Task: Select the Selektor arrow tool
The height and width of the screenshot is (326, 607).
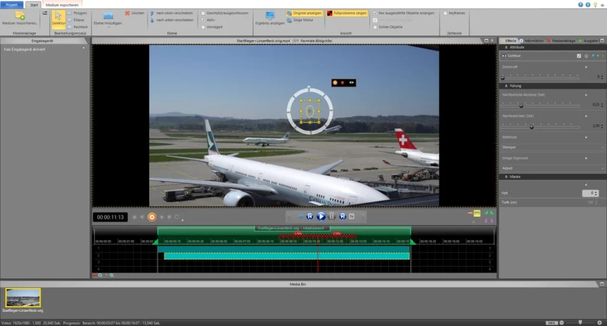Action: tap(58, 18)
